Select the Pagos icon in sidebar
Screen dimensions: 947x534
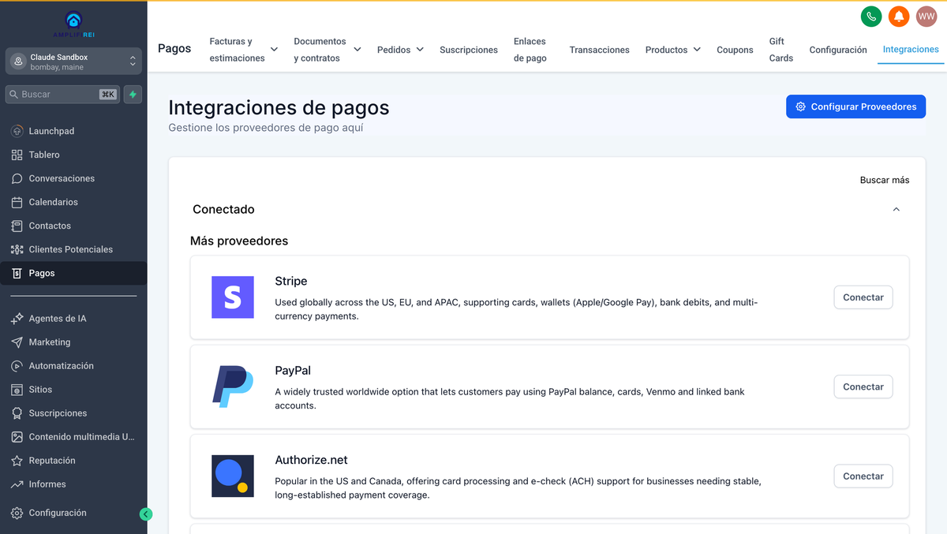click(x=17, y=273)
